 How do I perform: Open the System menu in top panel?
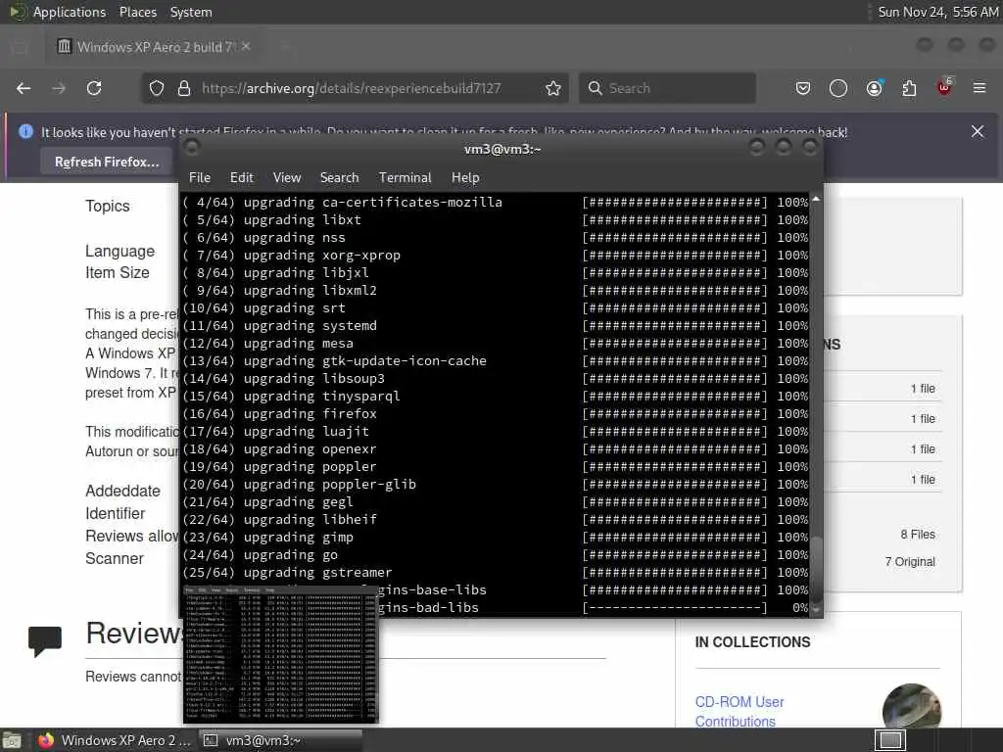[191, 12]
